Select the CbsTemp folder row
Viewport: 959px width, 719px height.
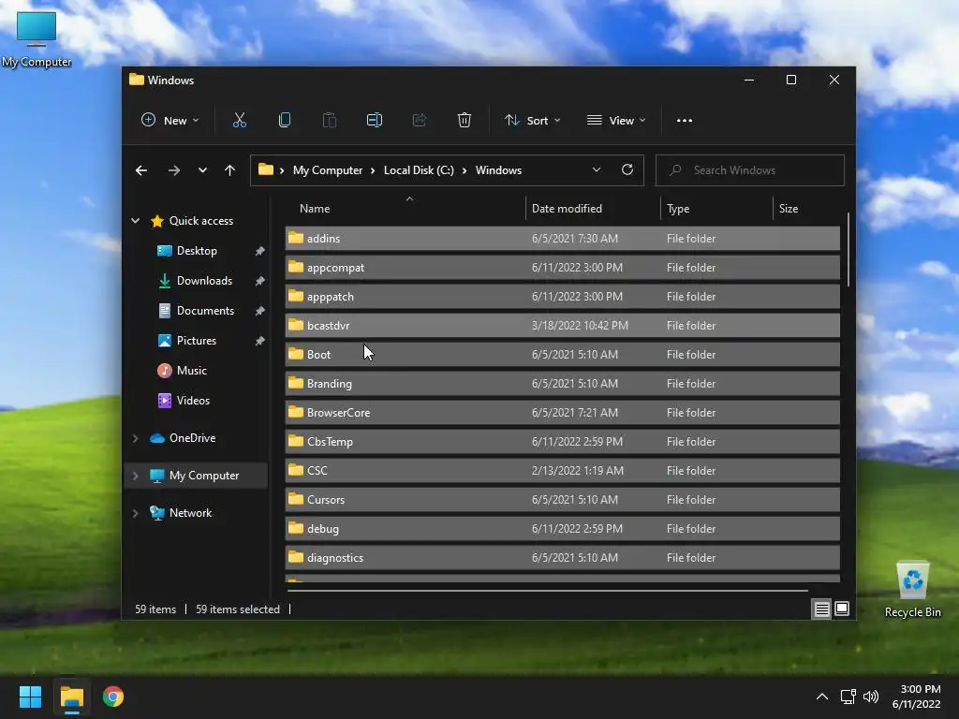[562, 442]
